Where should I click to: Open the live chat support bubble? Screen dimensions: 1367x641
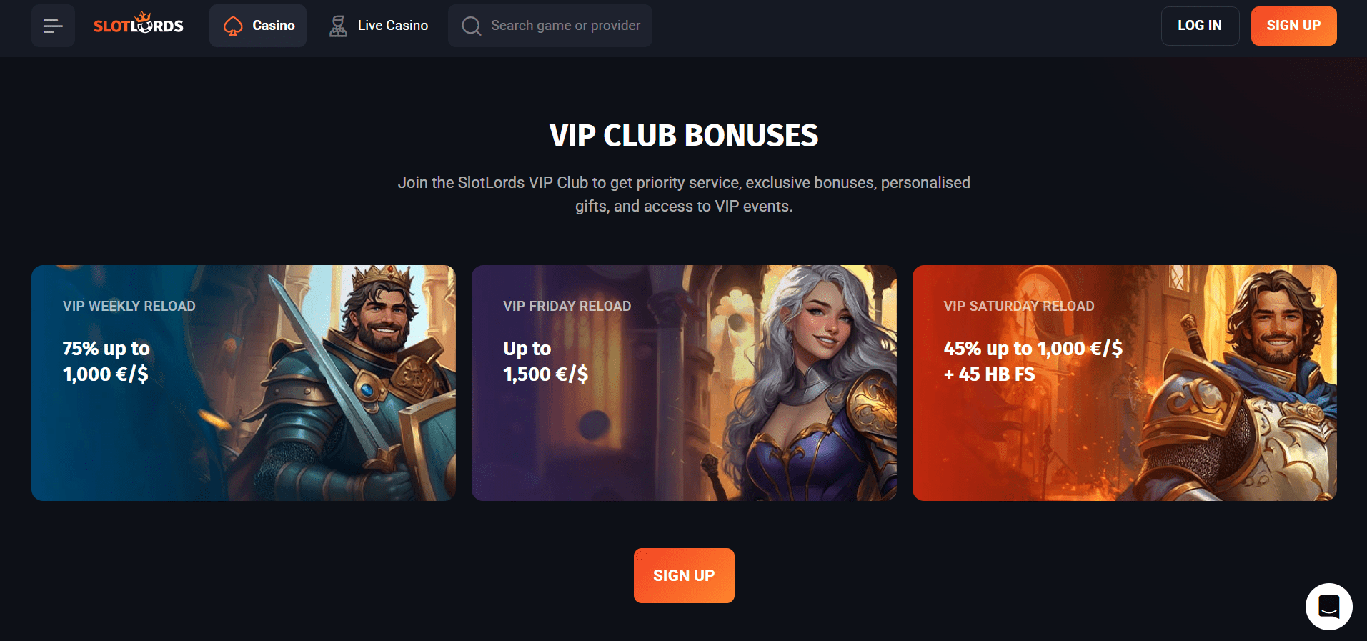pyautogui.click(x=1328, y=607)
